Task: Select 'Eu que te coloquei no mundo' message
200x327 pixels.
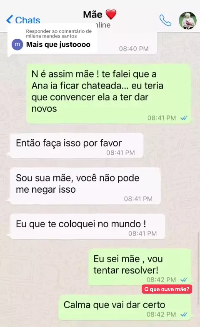Action: point(87,227)
